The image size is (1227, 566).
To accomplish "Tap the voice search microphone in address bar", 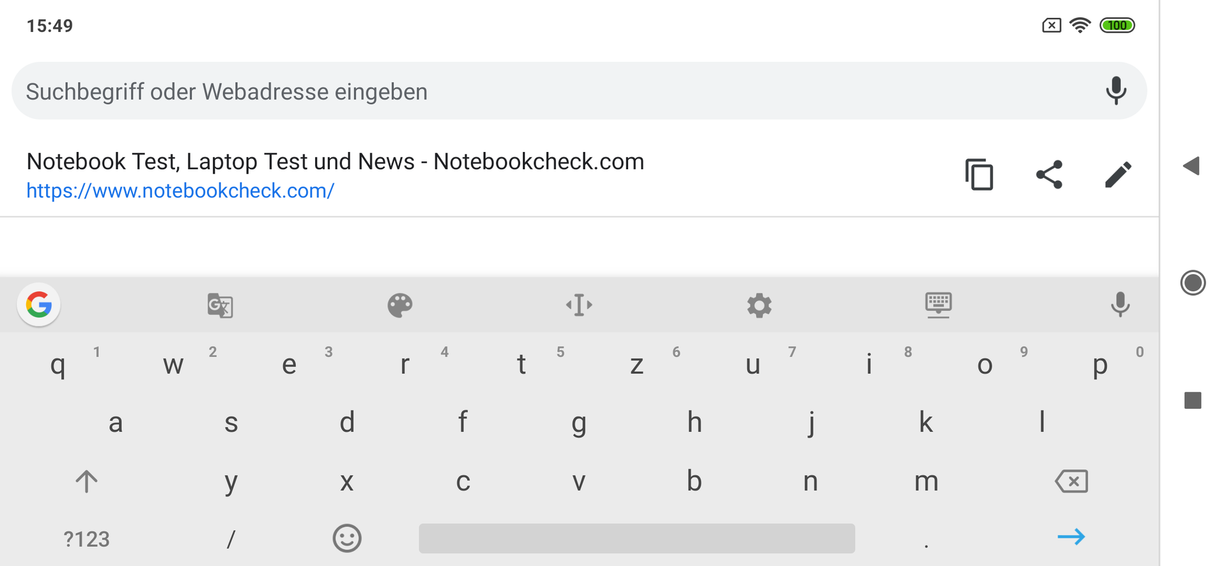I will click(1116, 91).
